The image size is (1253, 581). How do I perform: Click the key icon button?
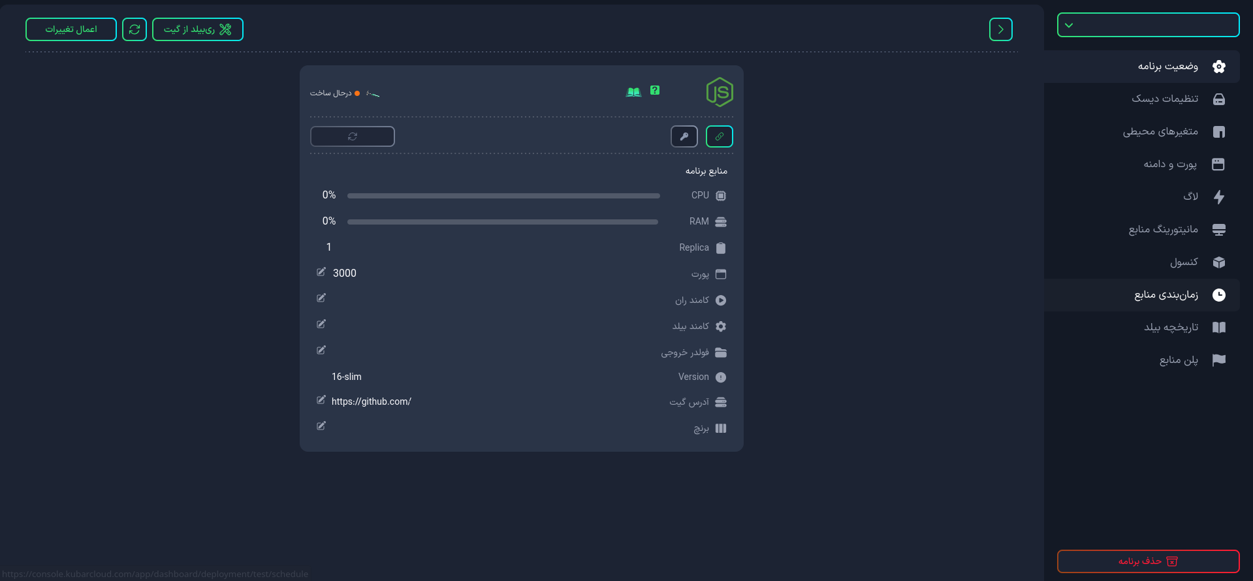pyautogui.click(x=684, y=136)
